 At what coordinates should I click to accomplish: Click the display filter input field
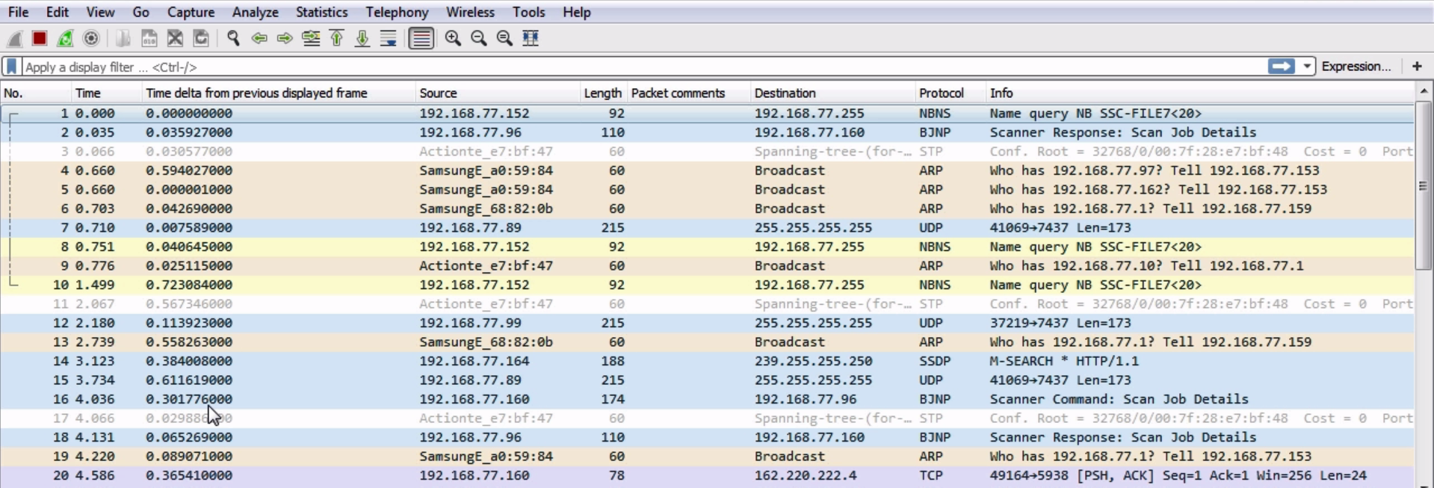coord(598,67)
